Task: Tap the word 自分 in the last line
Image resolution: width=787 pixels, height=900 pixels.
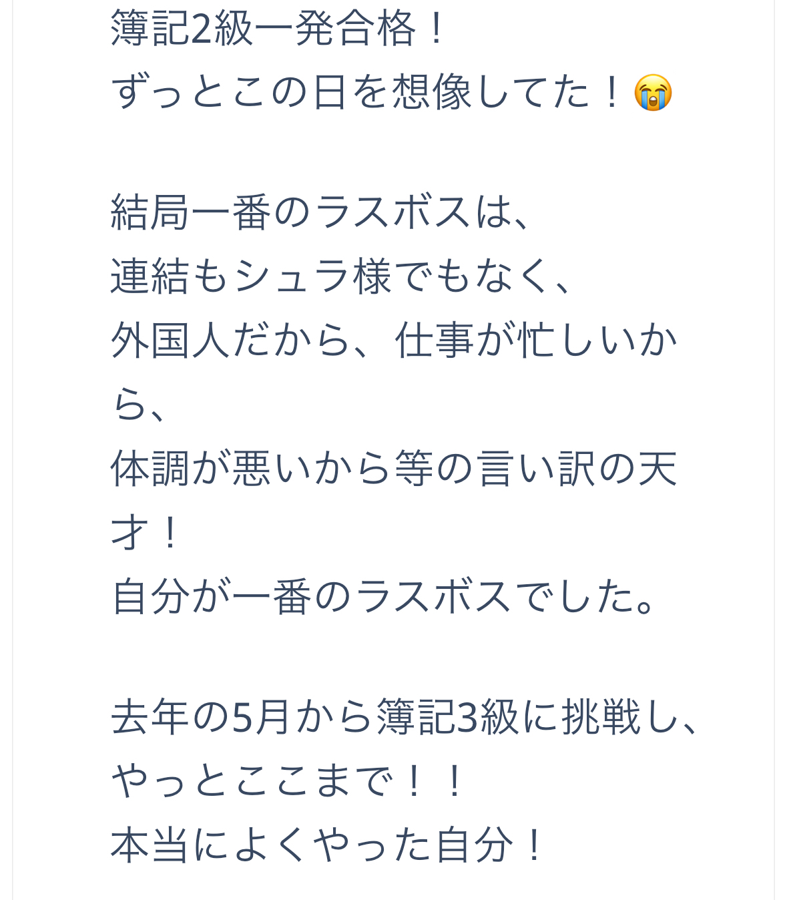Action: point(475,844)
